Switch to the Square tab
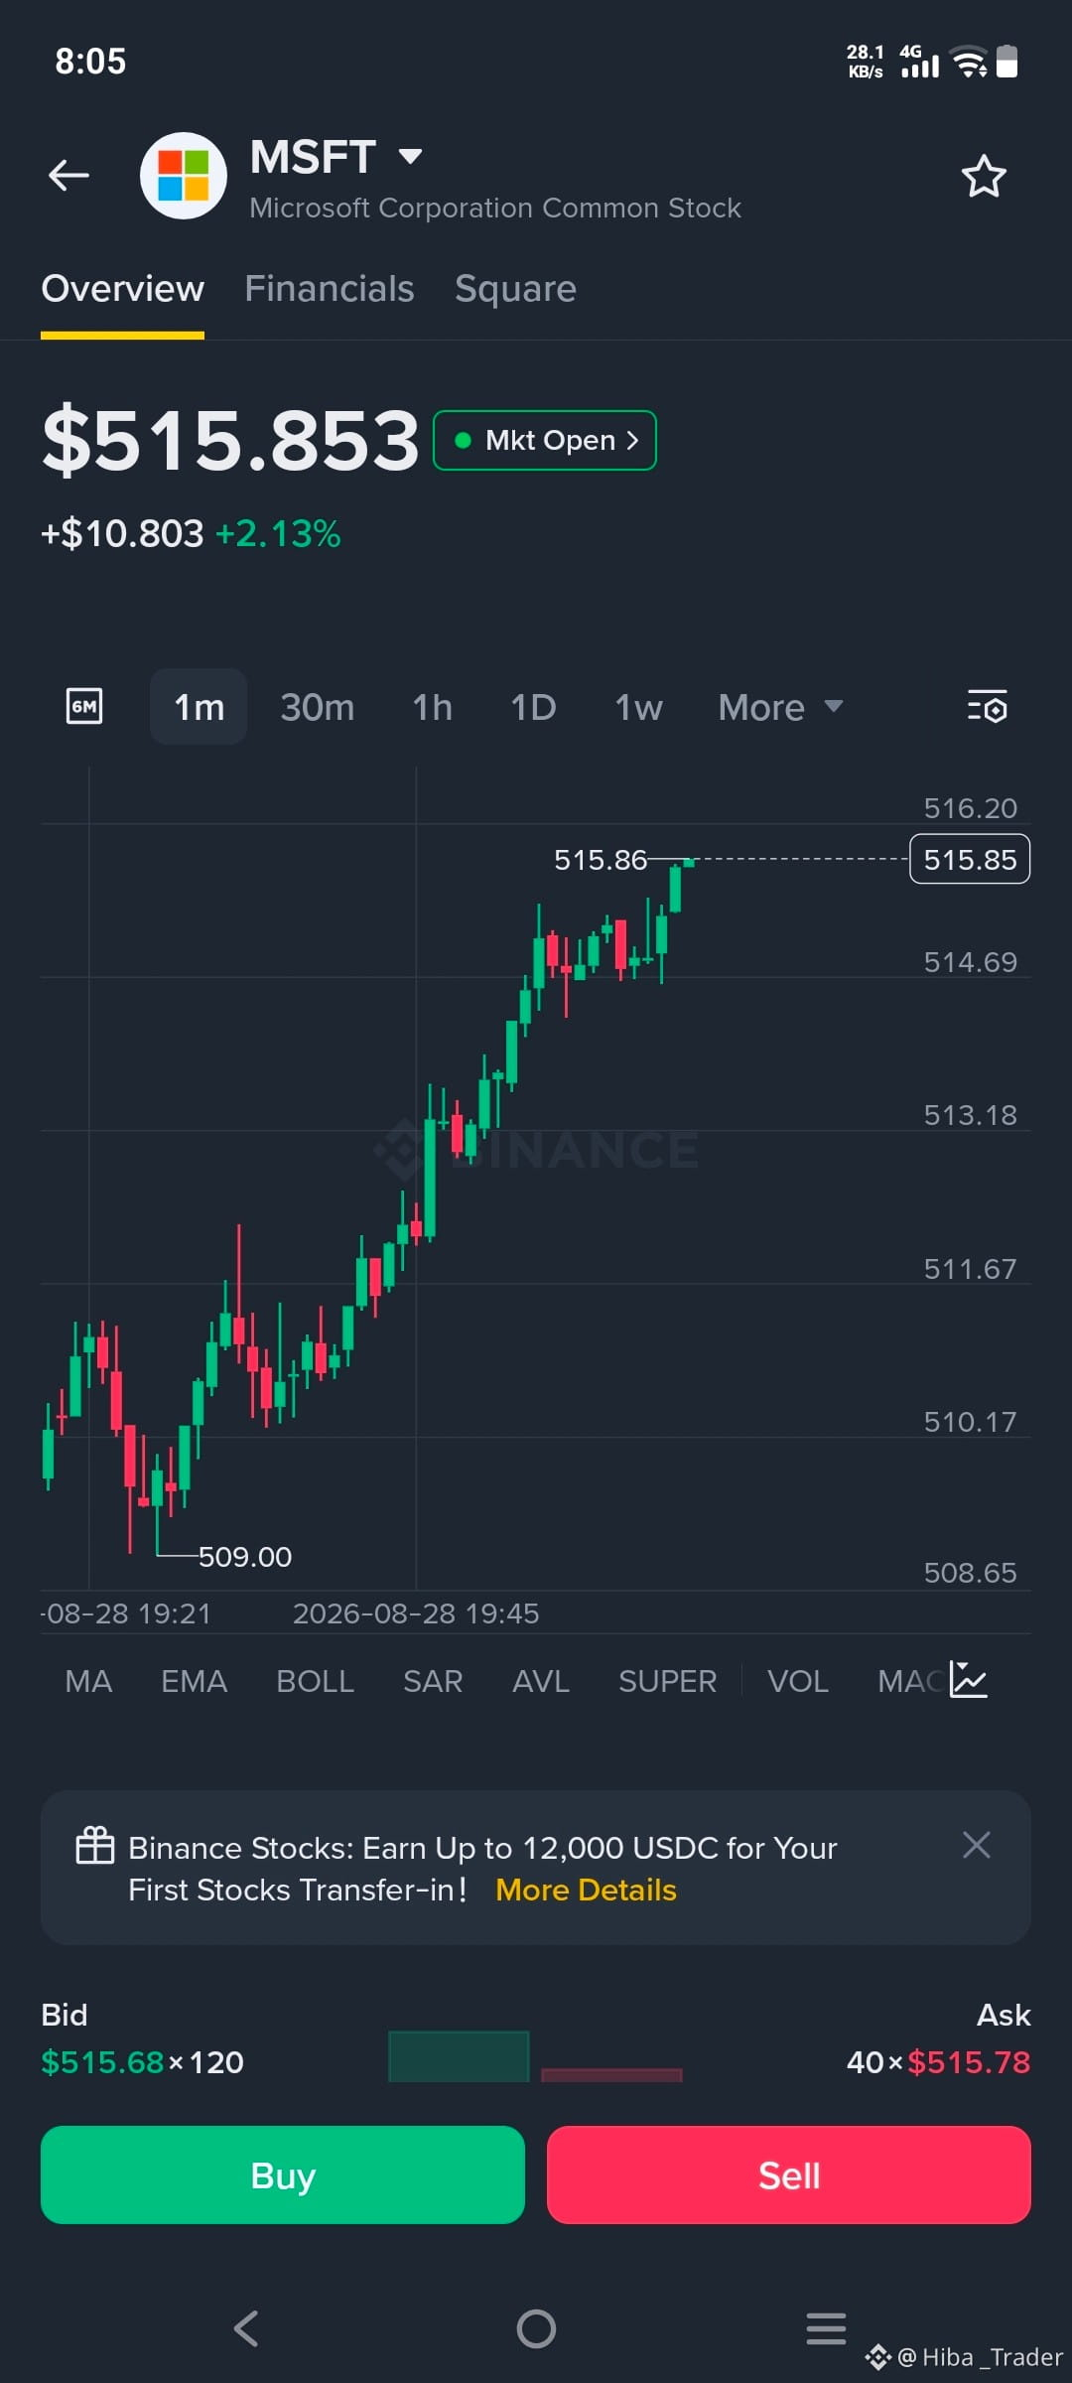Image resolution: width=1072 pixels, height=2383 pixels. pyautogui.click(x=515, y=289)
